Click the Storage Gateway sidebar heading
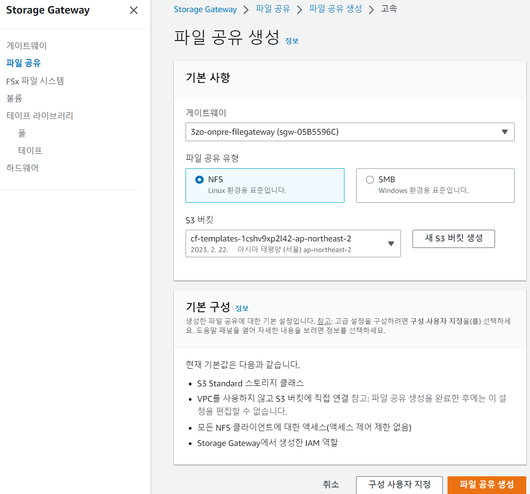 (48, 10)
